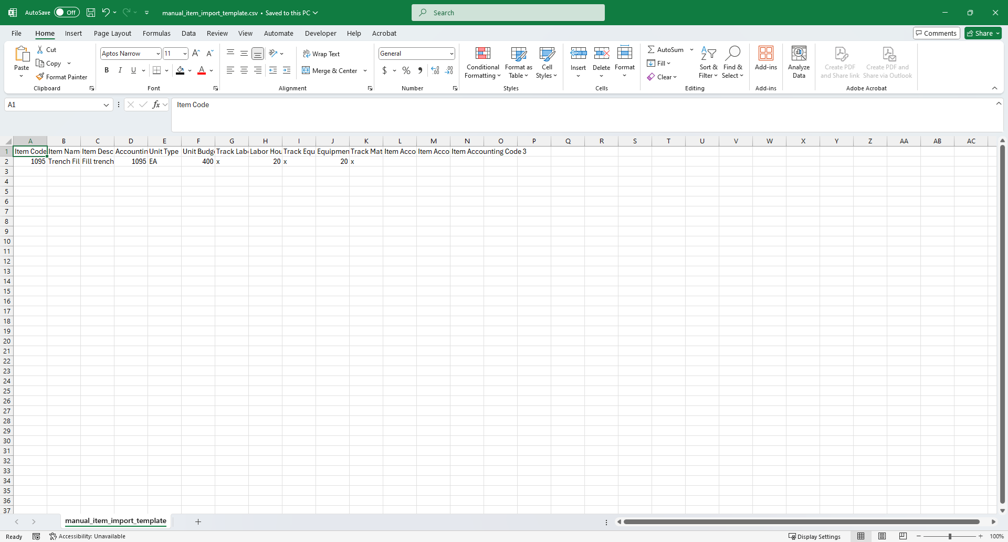Open the font size dropdown
Viewport: 1008px width, 542px height.
pyautogui.click(x=185, y=54)
